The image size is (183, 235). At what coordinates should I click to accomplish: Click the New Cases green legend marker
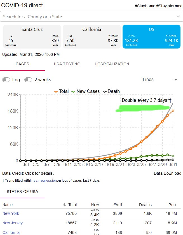[x=73, y=92]
